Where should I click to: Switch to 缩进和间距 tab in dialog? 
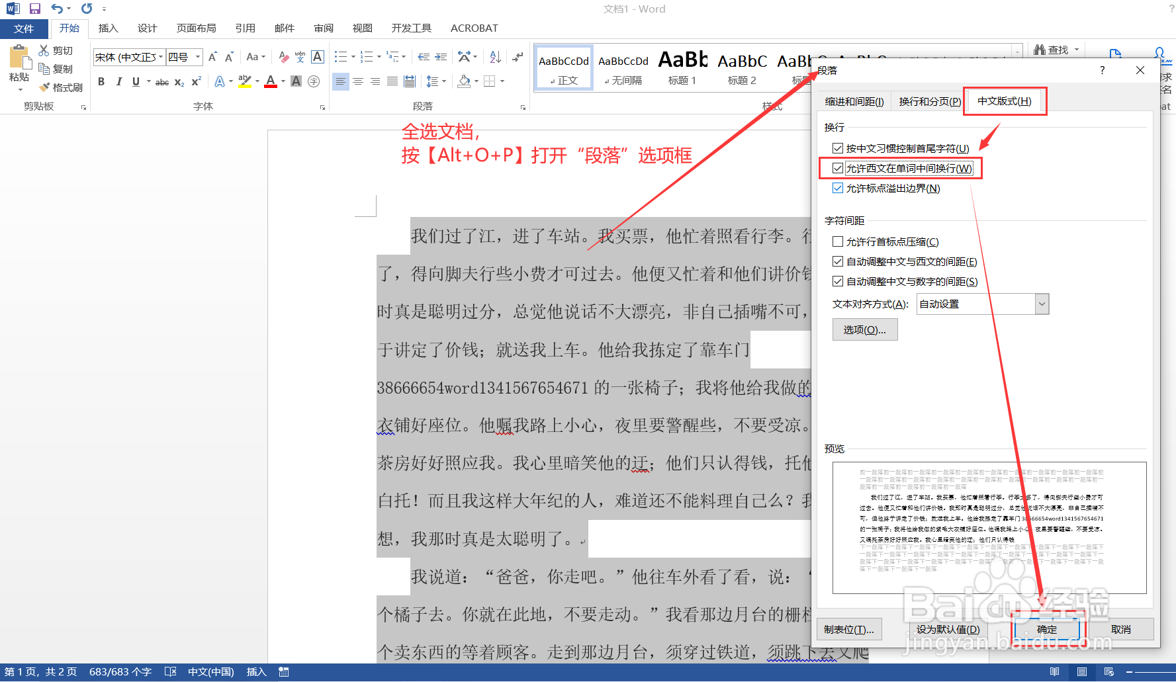point(854,101)
